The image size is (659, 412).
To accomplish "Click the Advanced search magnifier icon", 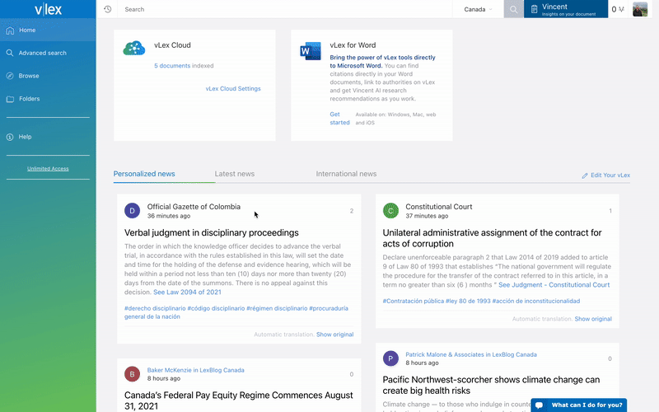I will [x=10, y=53].
